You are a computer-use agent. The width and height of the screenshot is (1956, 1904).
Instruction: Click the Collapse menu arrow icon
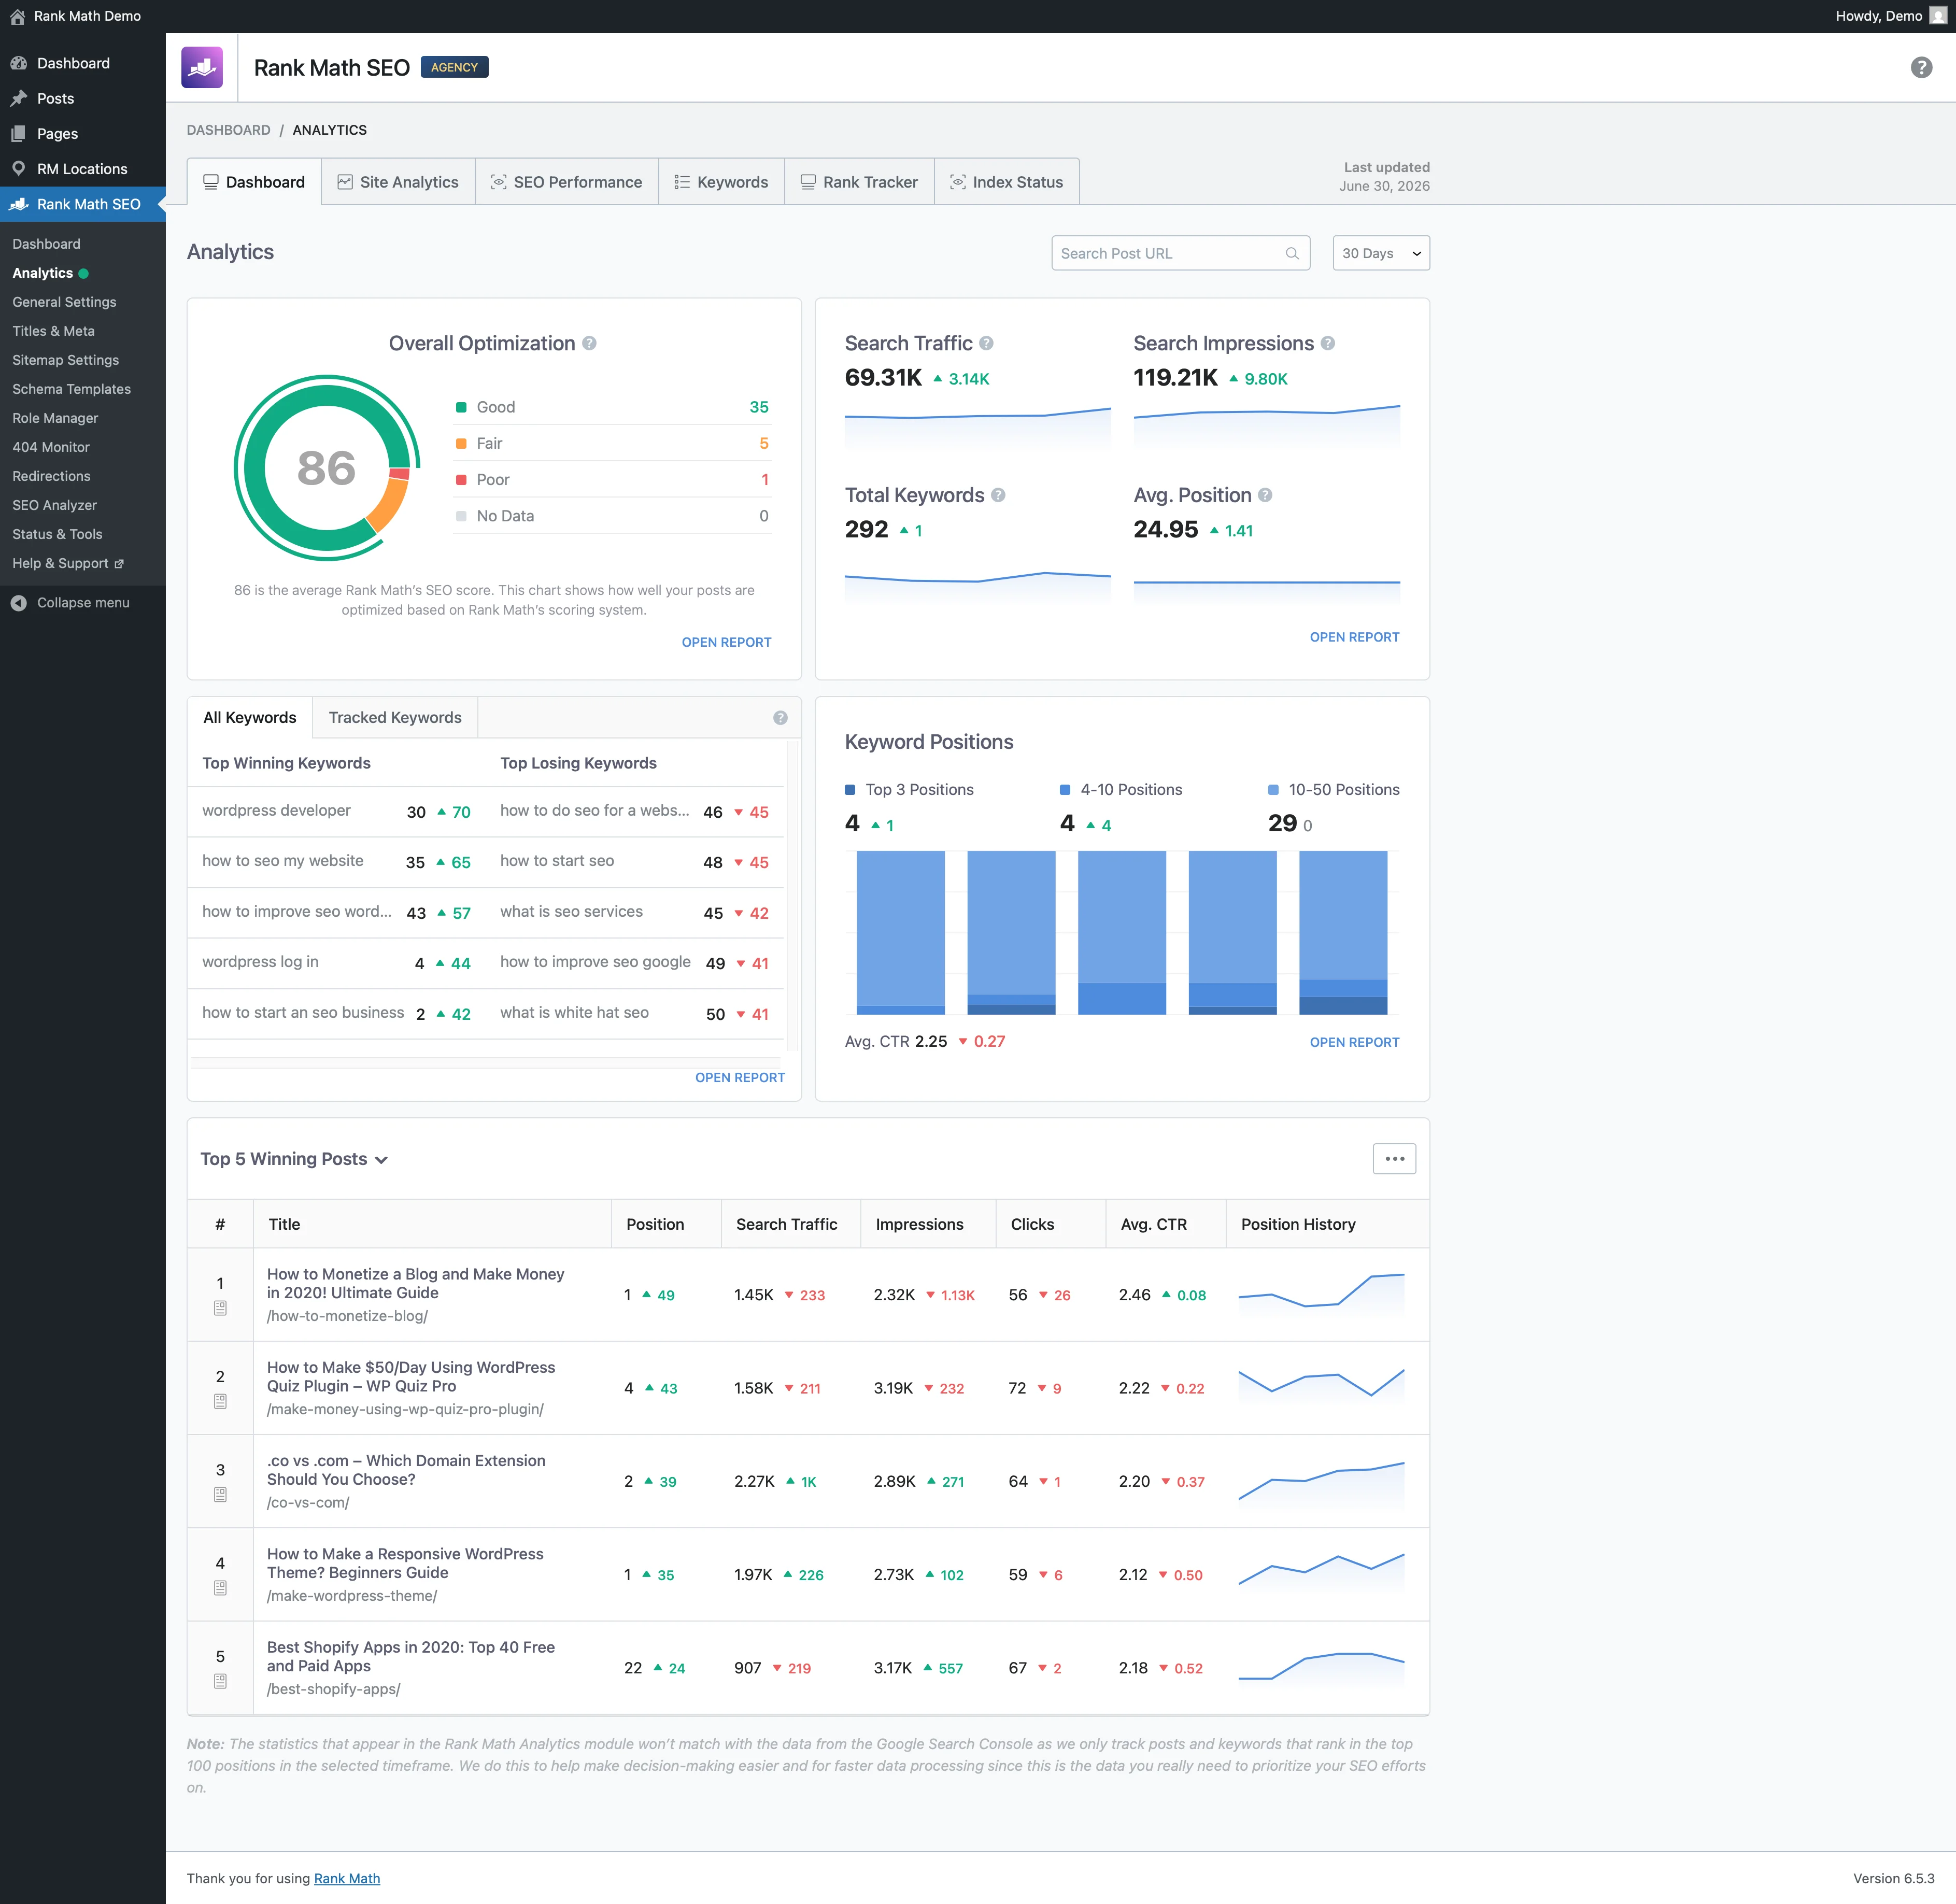tap(18, 603)
